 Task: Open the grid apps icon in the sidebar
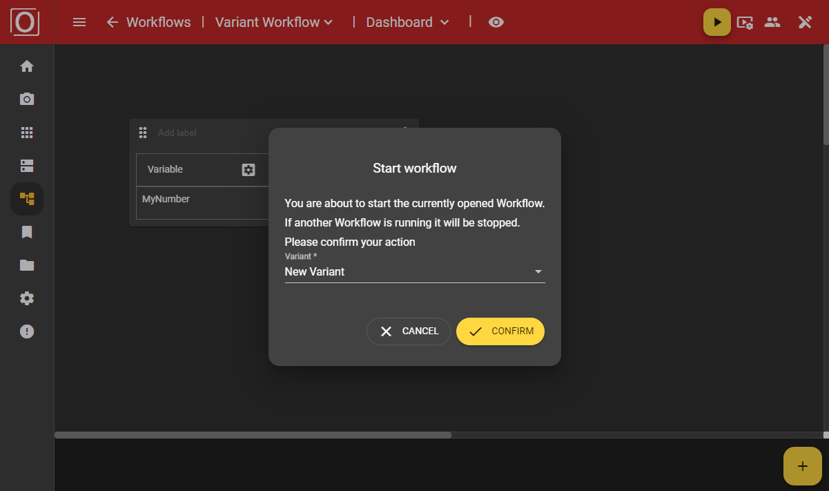tap(27, 133)
